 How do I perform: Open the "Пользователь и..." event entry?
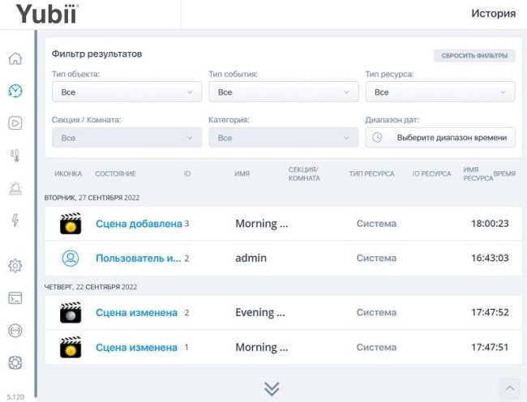click(139, 259)
